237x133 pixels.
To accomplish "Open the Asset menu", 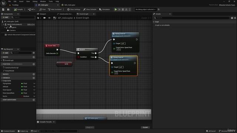I will point(21,1).
